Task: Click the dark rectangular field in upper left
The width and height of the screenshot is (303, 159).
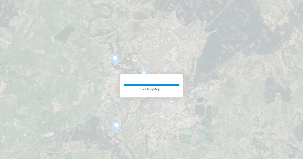Action: click(x=65, y=33)
